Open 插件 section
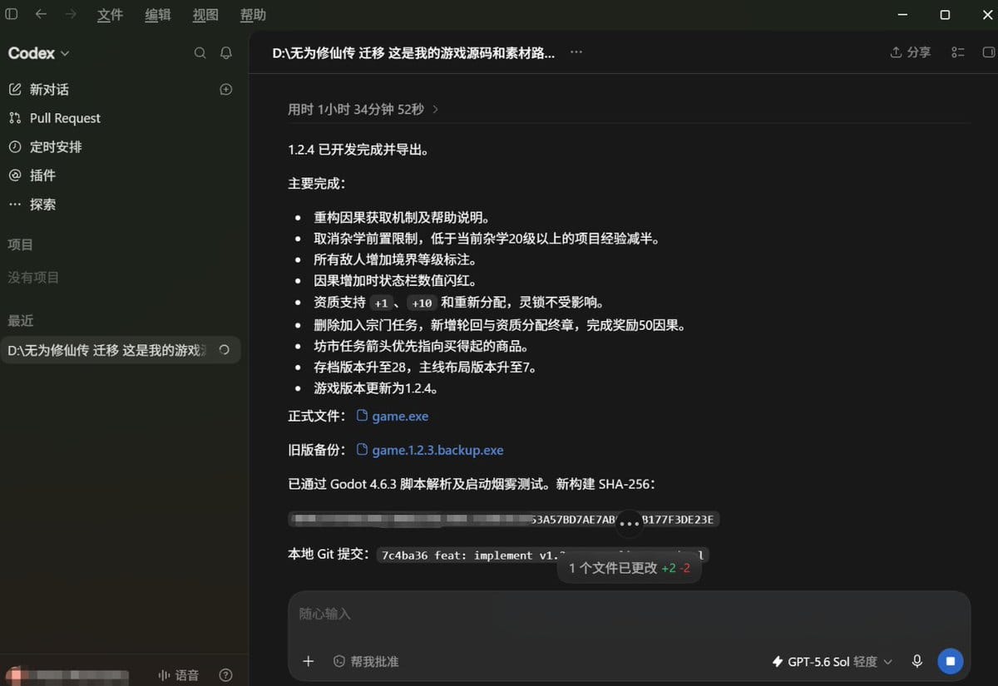 coord(42,175)
